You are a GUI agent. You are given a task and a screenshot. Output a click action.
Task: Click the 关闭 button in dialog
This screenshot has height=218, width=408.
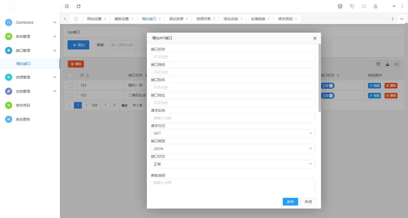(308, 202)
